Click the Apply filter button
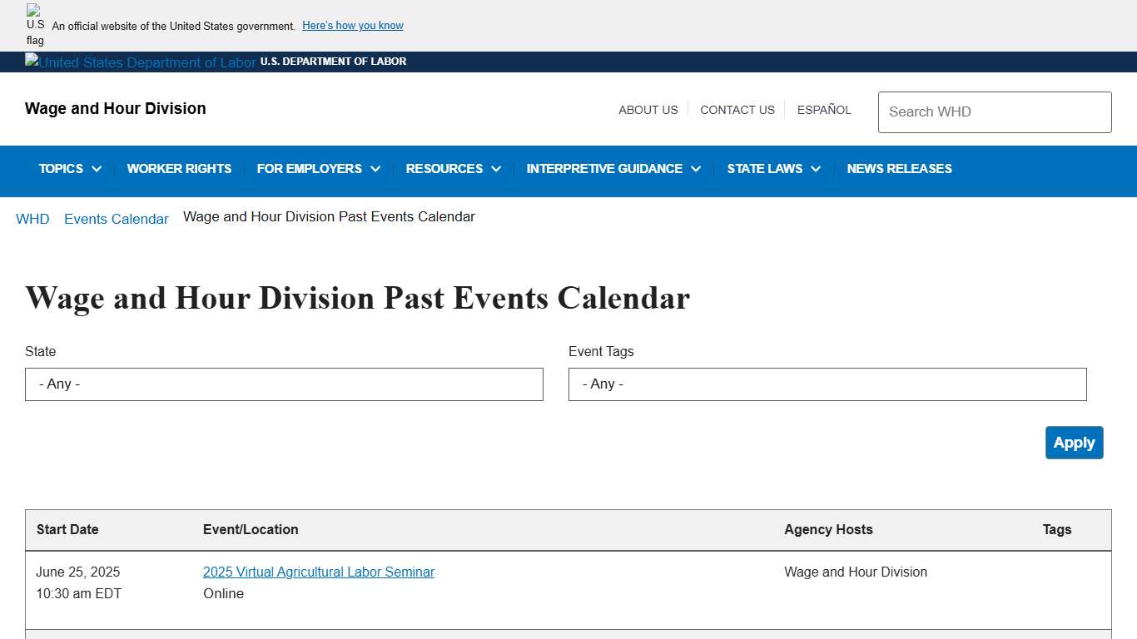Viewport: 1137px width, 639px height. (1074, 443)
